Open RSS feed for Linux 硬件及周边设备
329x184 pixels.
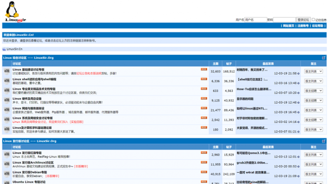pos(204,98)
